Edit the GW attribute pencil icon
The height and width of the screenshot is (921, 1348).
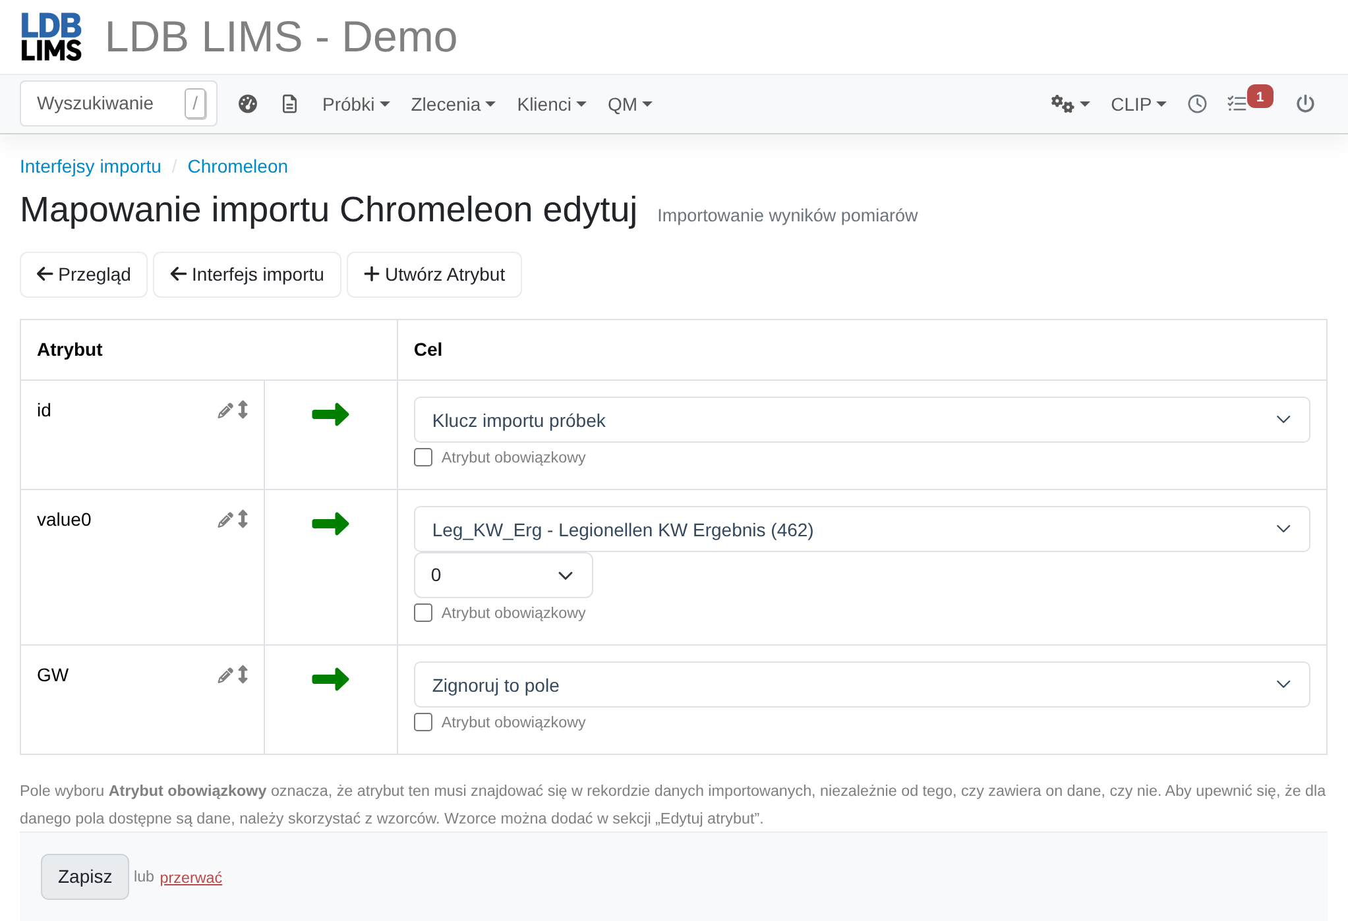click(225, 675)
